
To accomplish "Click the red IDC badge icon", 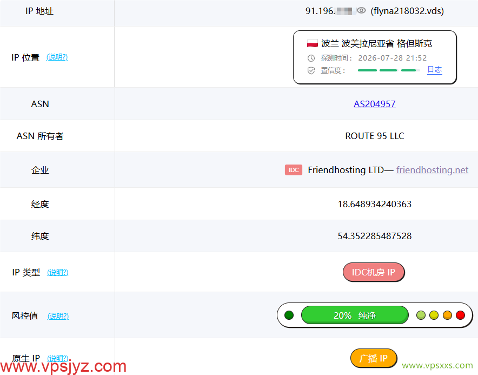I will coord(294,170).
